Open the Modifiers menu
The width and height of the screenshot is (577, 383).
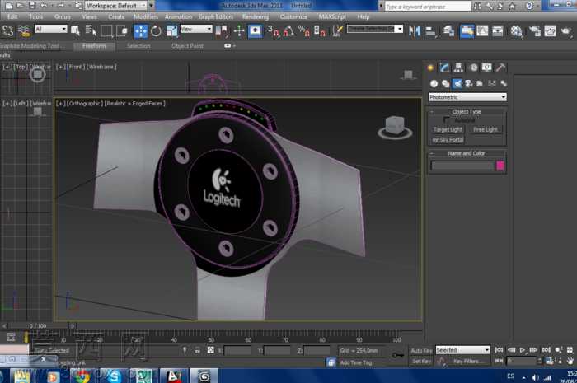[146, 16]
